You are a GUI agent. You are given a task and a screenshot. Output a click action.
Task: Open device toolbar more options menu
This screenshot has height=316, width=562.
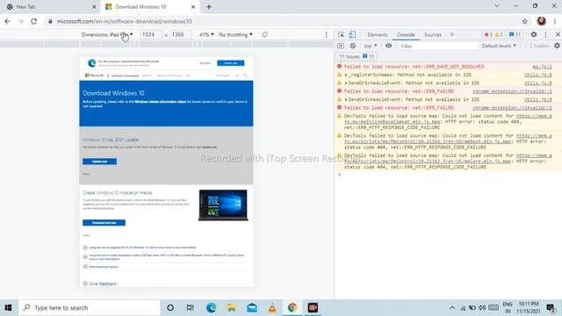tap(326, 34)
